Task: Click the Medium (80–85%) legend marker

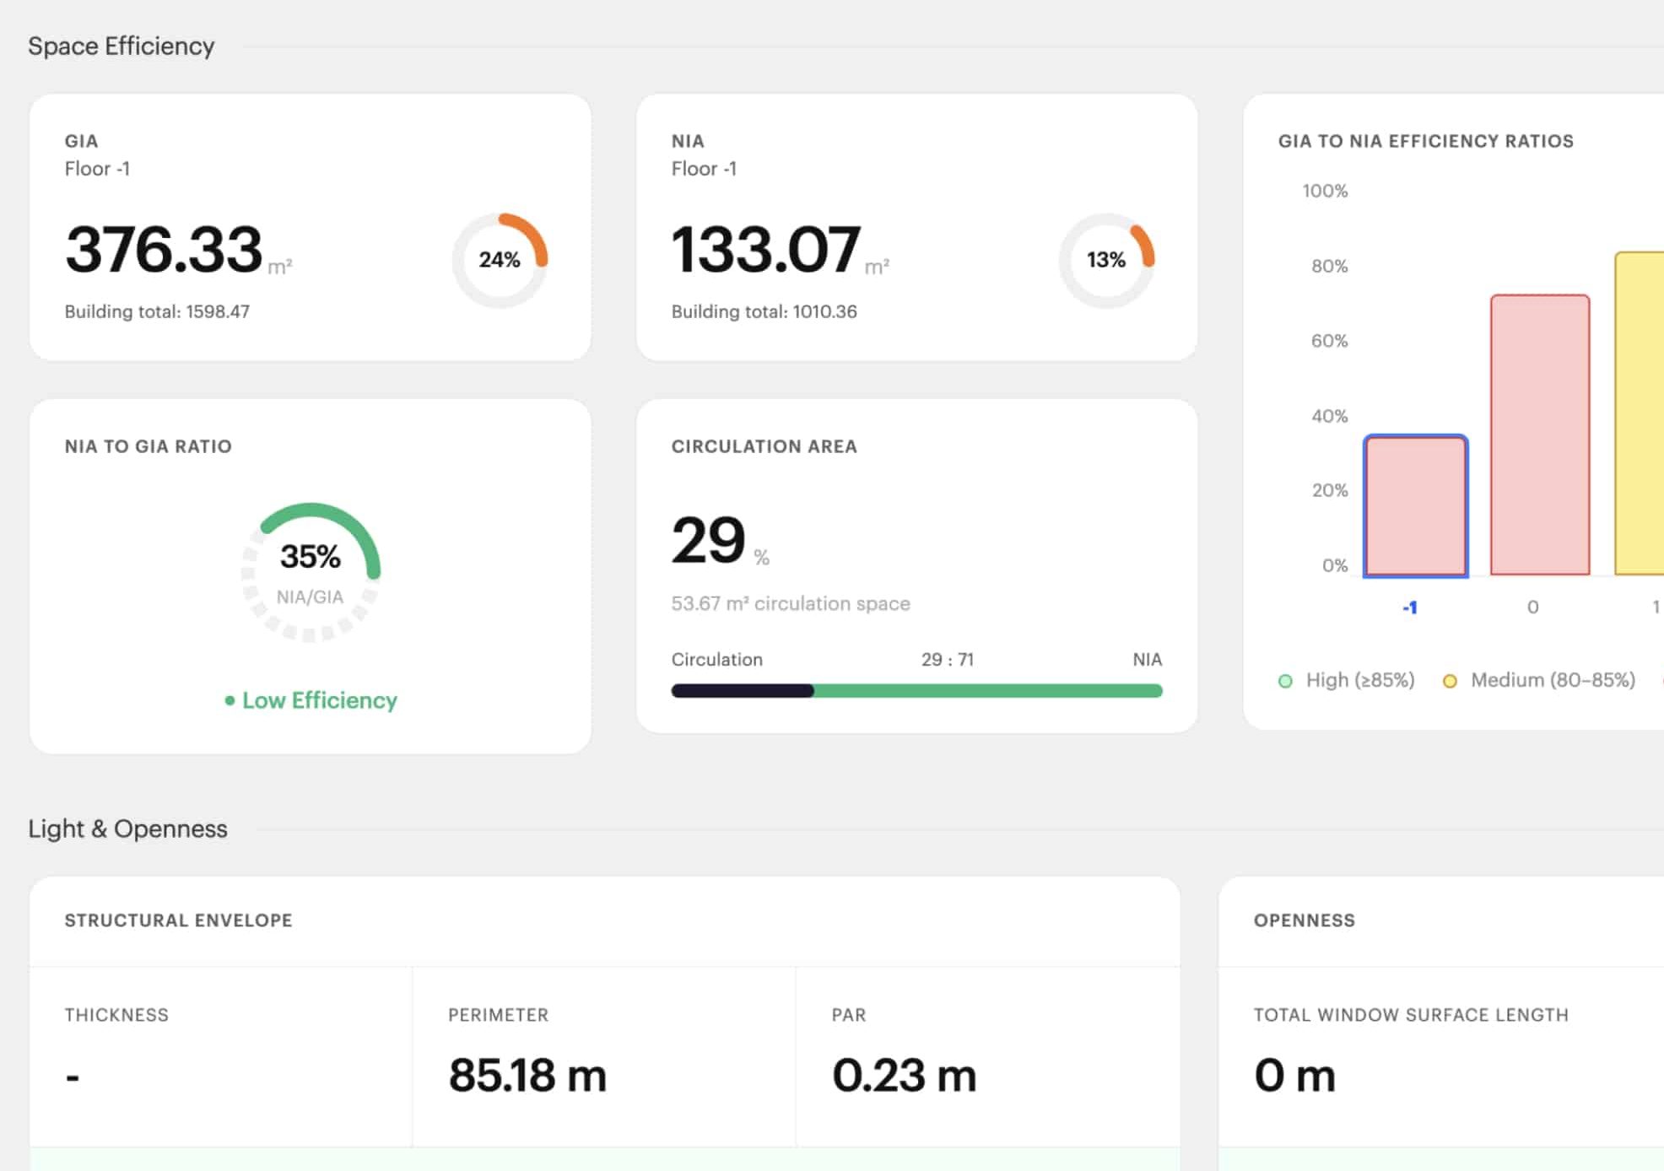Action: pyautogui.click(x=1450, y=681)
